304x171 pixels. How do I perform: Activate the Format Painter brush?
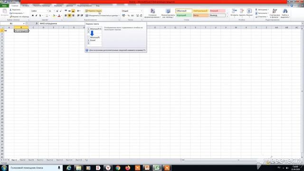pyautogui.click(x=11, y=17)
